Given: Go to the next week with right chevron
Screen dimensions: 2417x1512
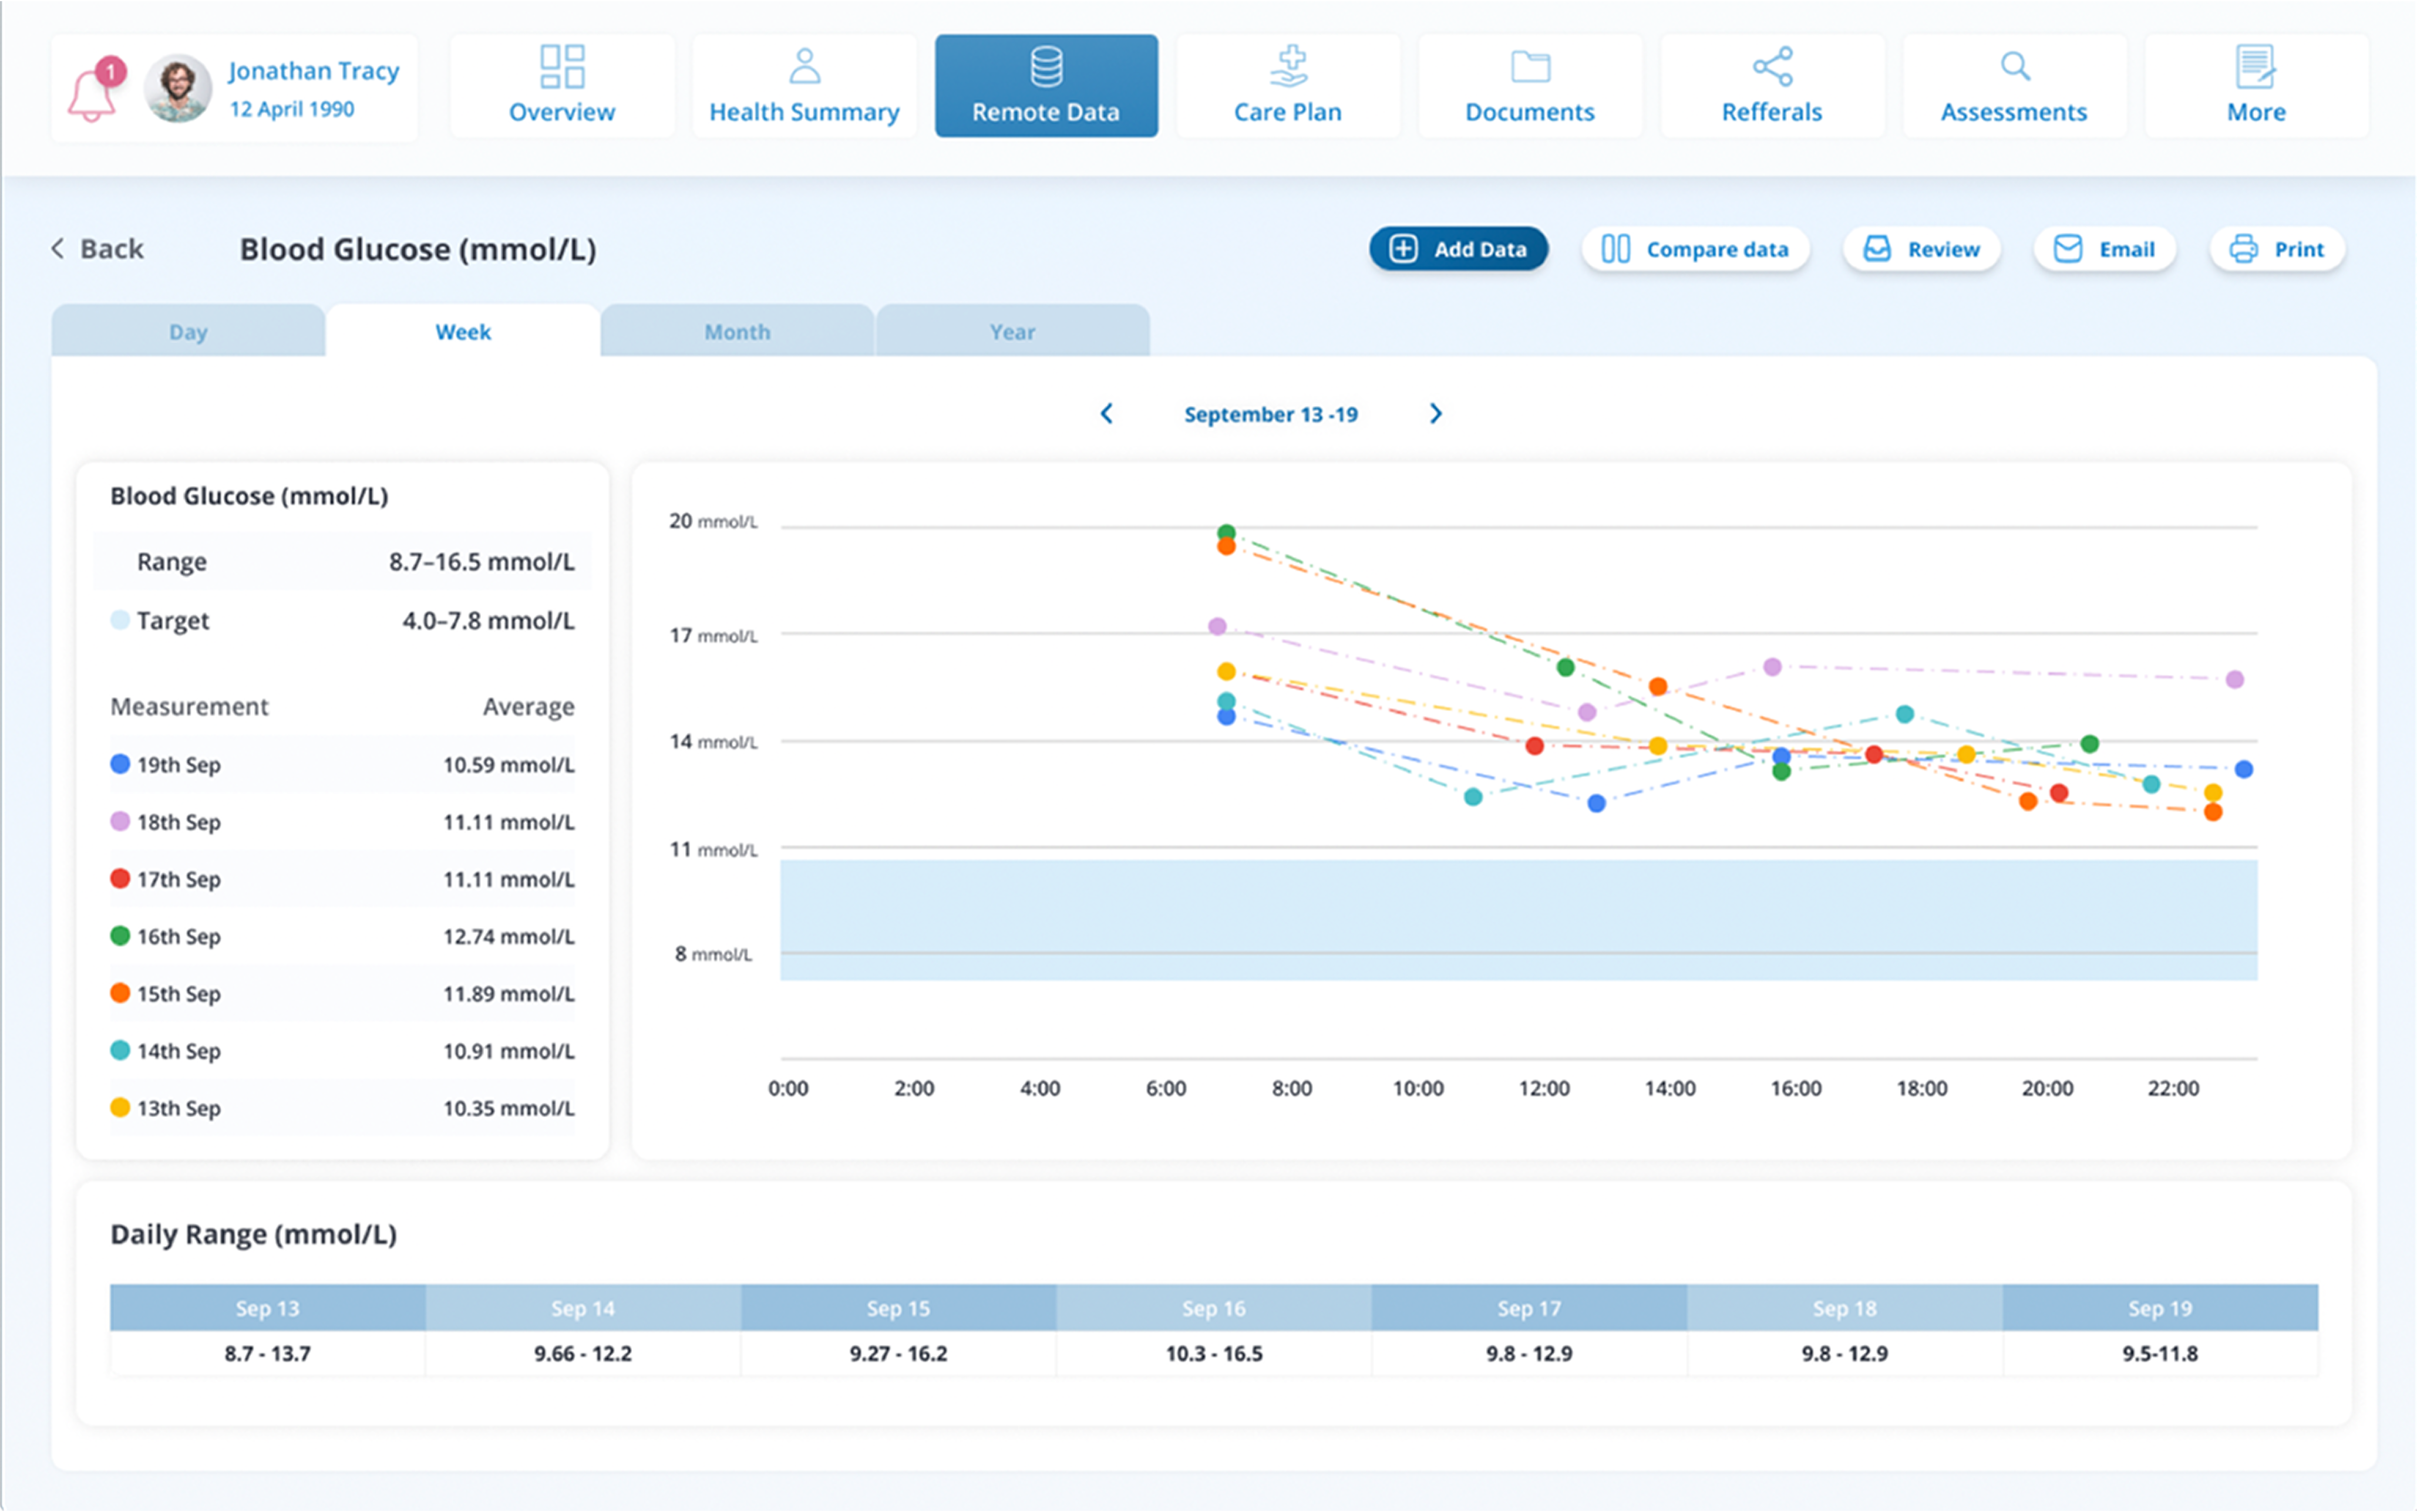Looking at the screenshot, I should 1436,413.
